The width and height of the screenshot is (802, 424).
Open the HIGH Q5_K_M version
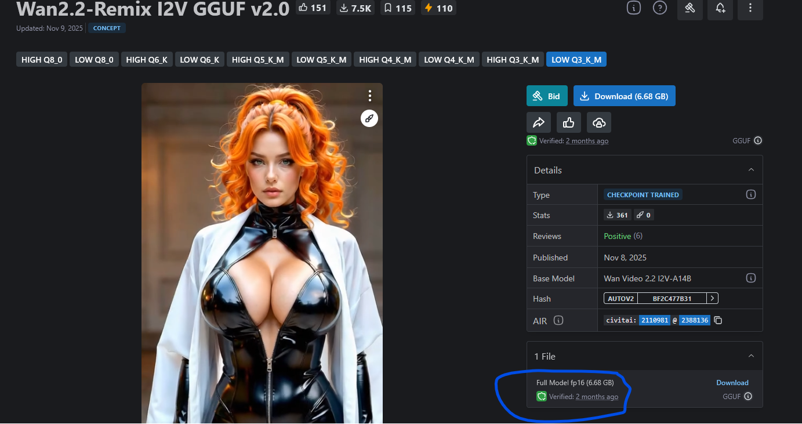(258, 60)
